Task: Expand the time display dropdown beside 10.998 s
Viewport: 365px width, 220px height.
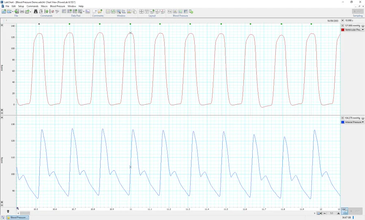Action: coord(343,20)
